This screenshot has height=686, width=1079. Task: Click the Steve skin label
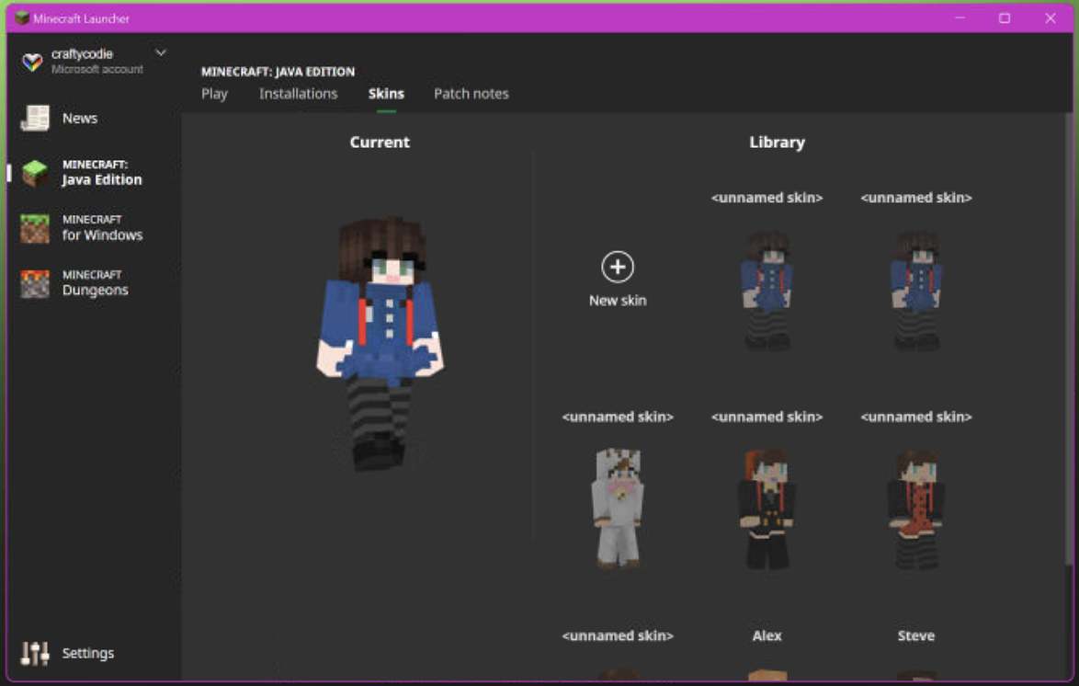point(916,635)
